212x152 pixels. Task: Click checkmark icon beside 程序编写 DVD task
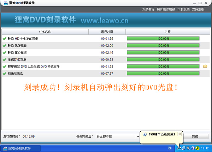click(x=5, y=66)
